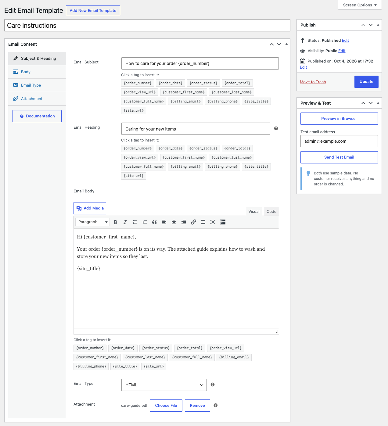Insert Read More tag icon

[x=203, y=222]
